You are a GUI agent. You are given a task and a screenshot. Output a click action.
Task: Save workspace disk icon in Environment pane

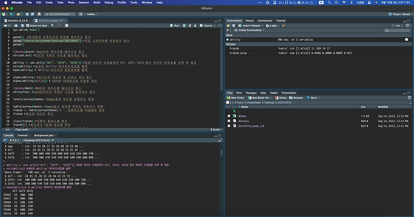pyautogui.click(x=233, y=25)
